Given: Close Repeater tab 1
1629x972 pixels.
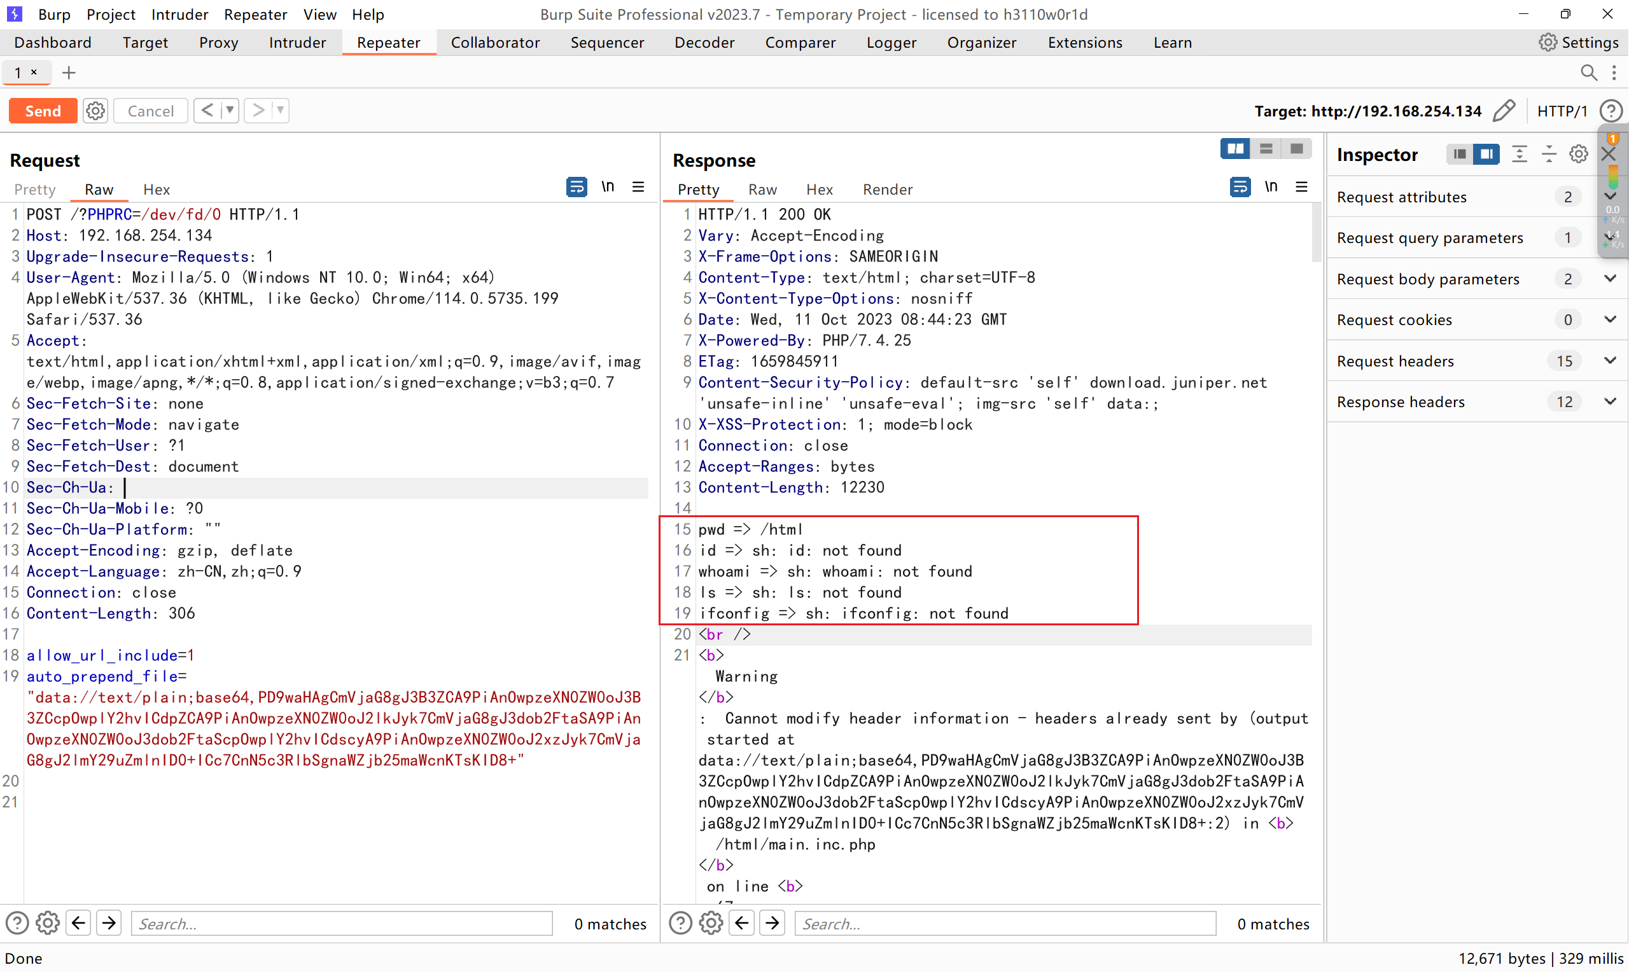Looking at the screenshot, I should point(34,72).
